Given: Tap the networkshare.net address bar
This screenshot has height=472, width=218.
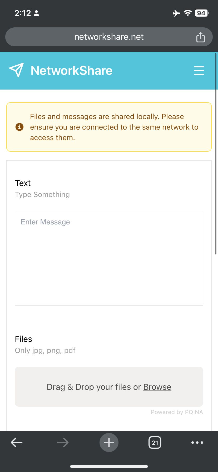Looking at the screenshot, I should tap(109, 37).
